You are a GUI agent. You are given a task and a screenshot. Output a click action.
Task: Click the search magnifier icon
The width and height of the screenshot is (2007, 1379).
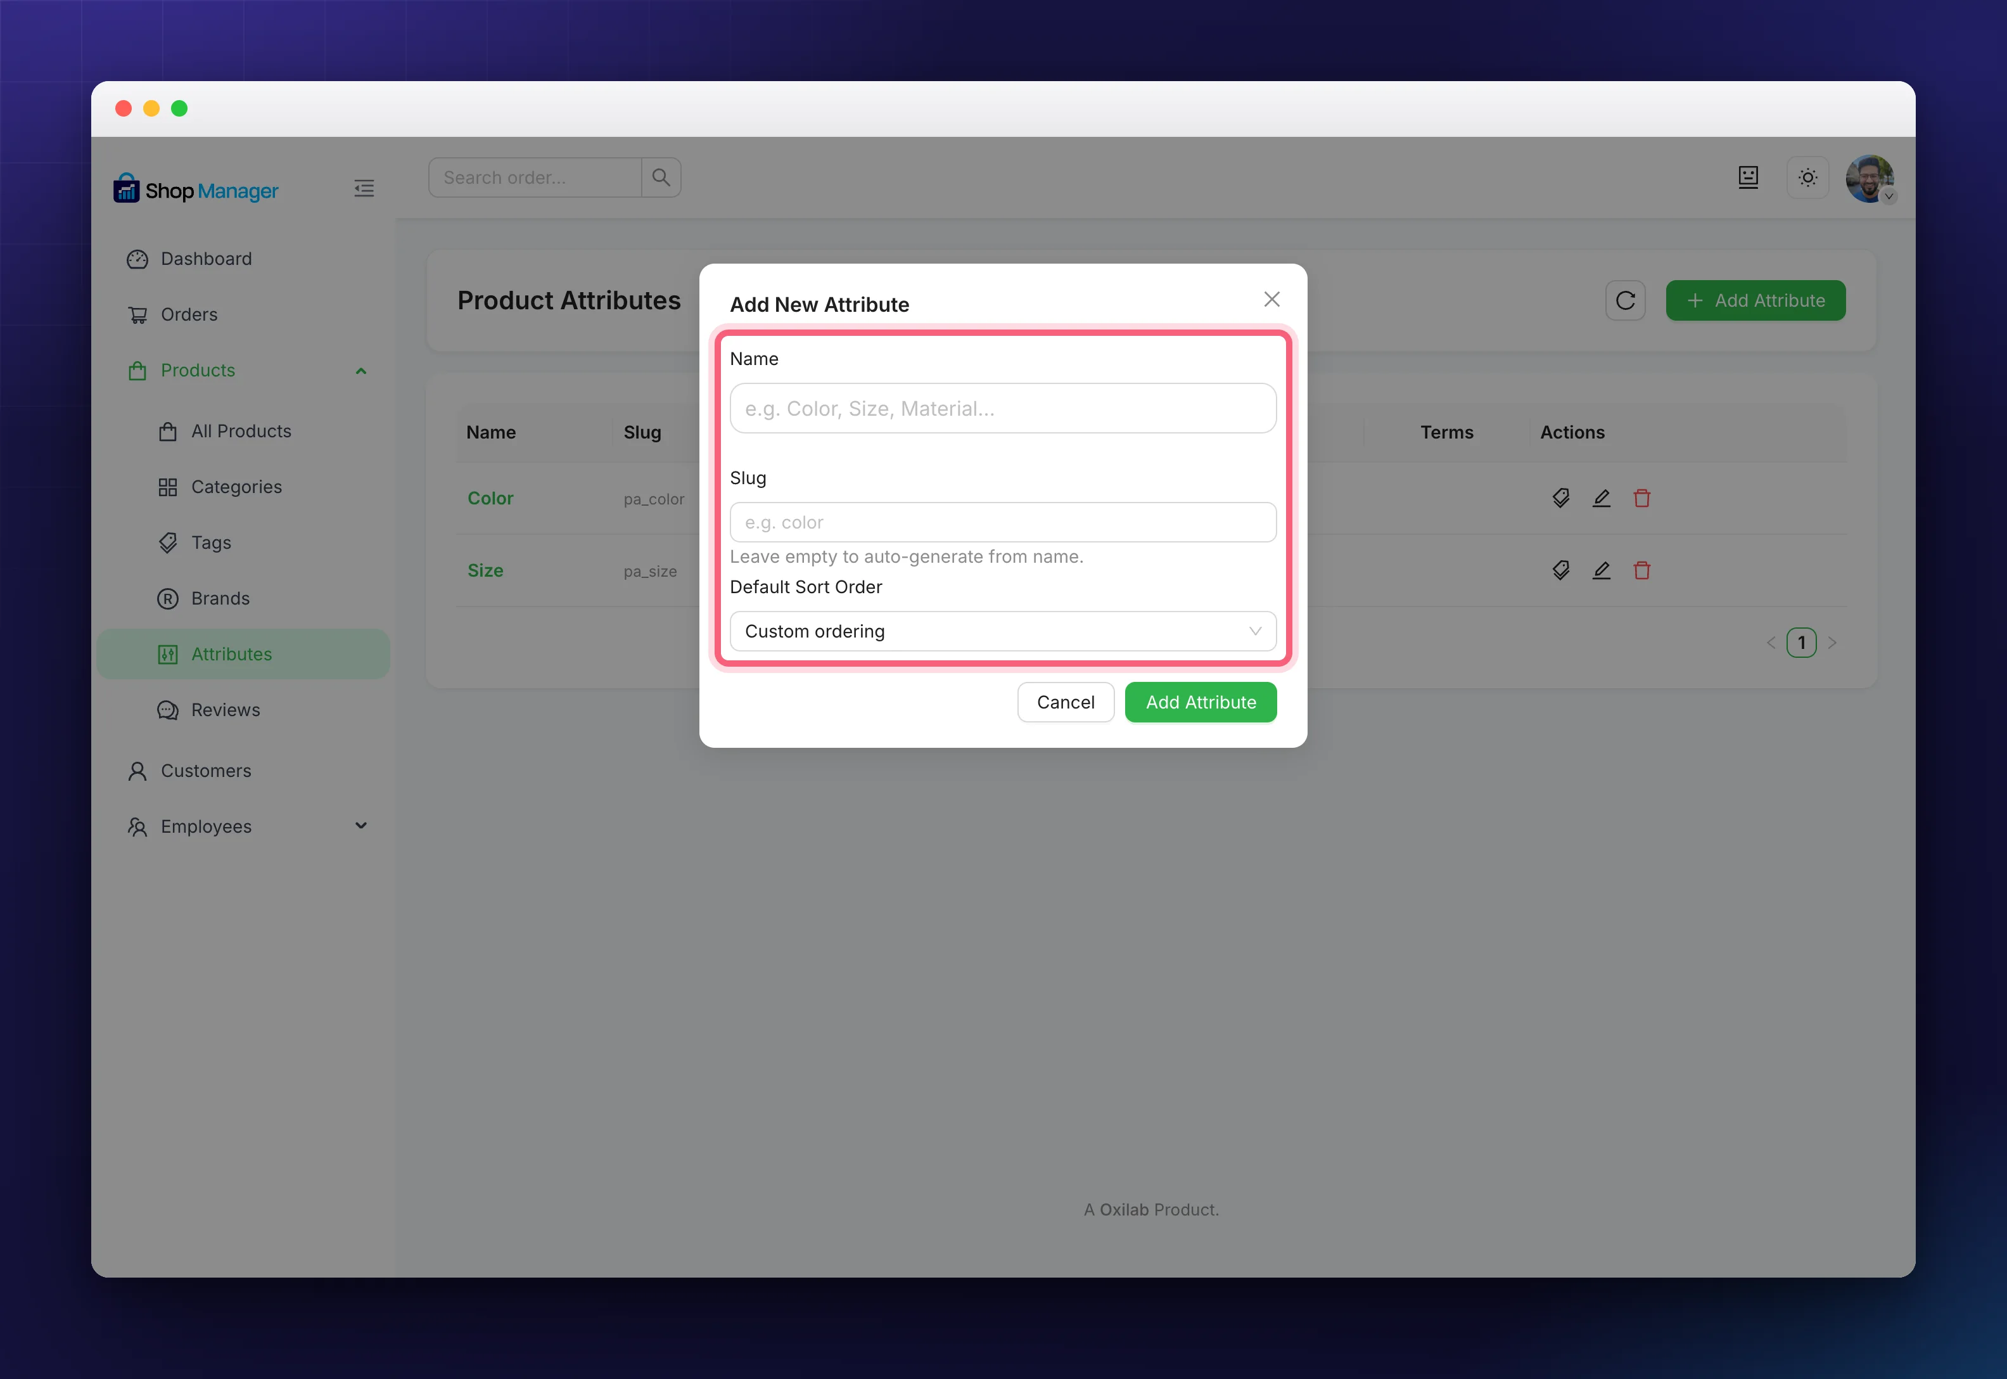coord(661,177)
